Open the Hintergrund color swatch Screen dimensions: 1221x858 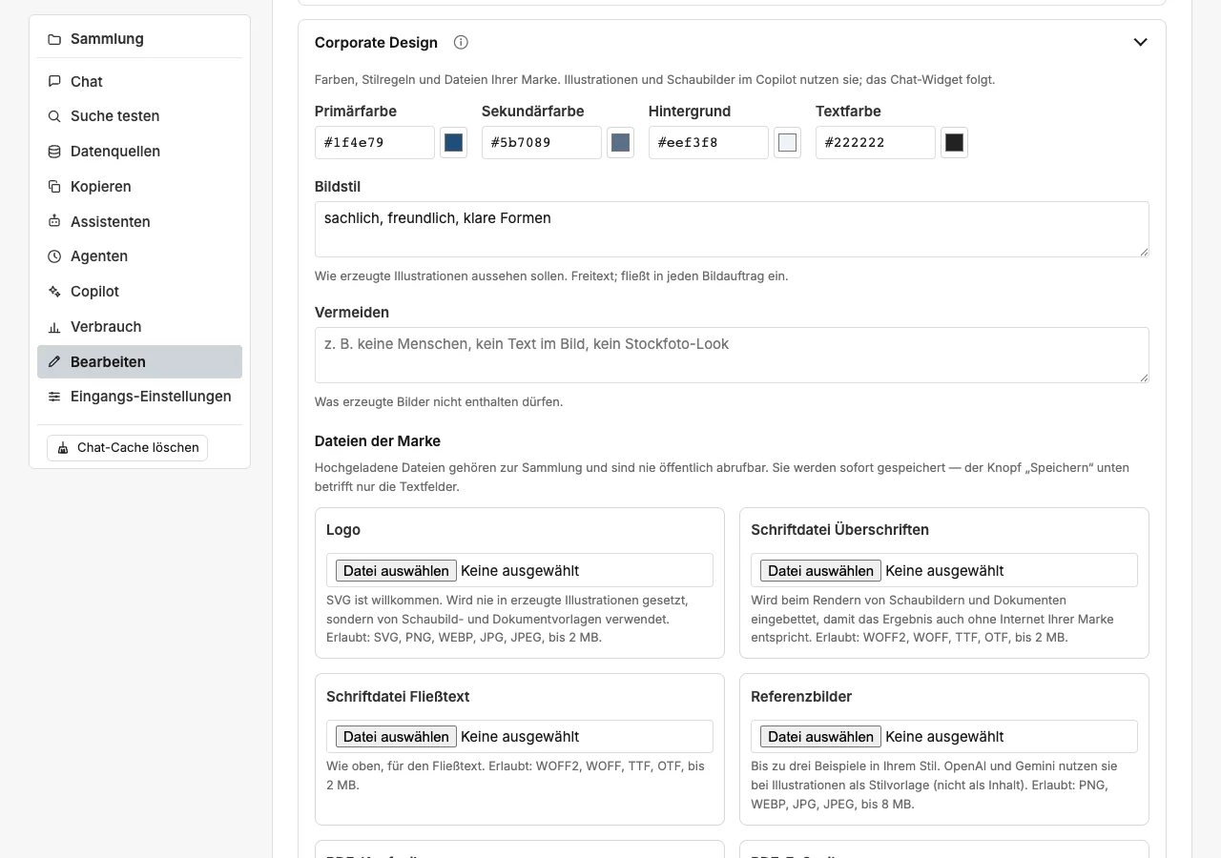pyautogui.click(x=787, y=142)
